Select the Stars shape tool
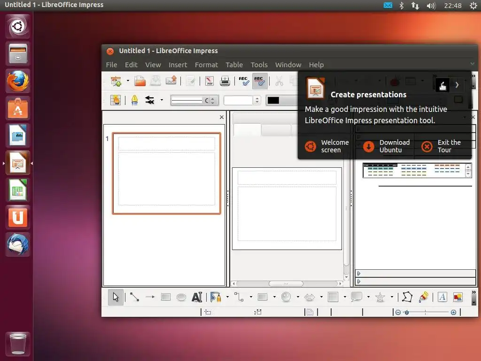Viewport: 481px width, 361px height. pyautogui.click(x=380, y=297)
